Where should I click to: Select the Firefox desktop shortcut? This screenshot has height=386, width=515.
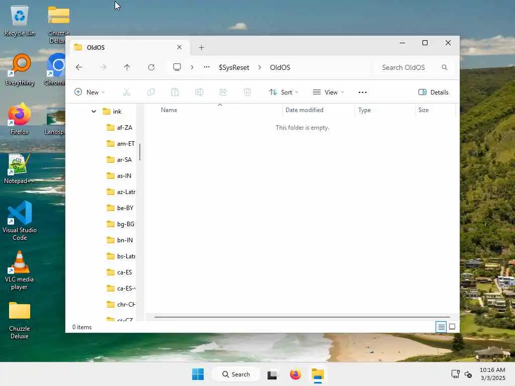click(x=20, y=119)
